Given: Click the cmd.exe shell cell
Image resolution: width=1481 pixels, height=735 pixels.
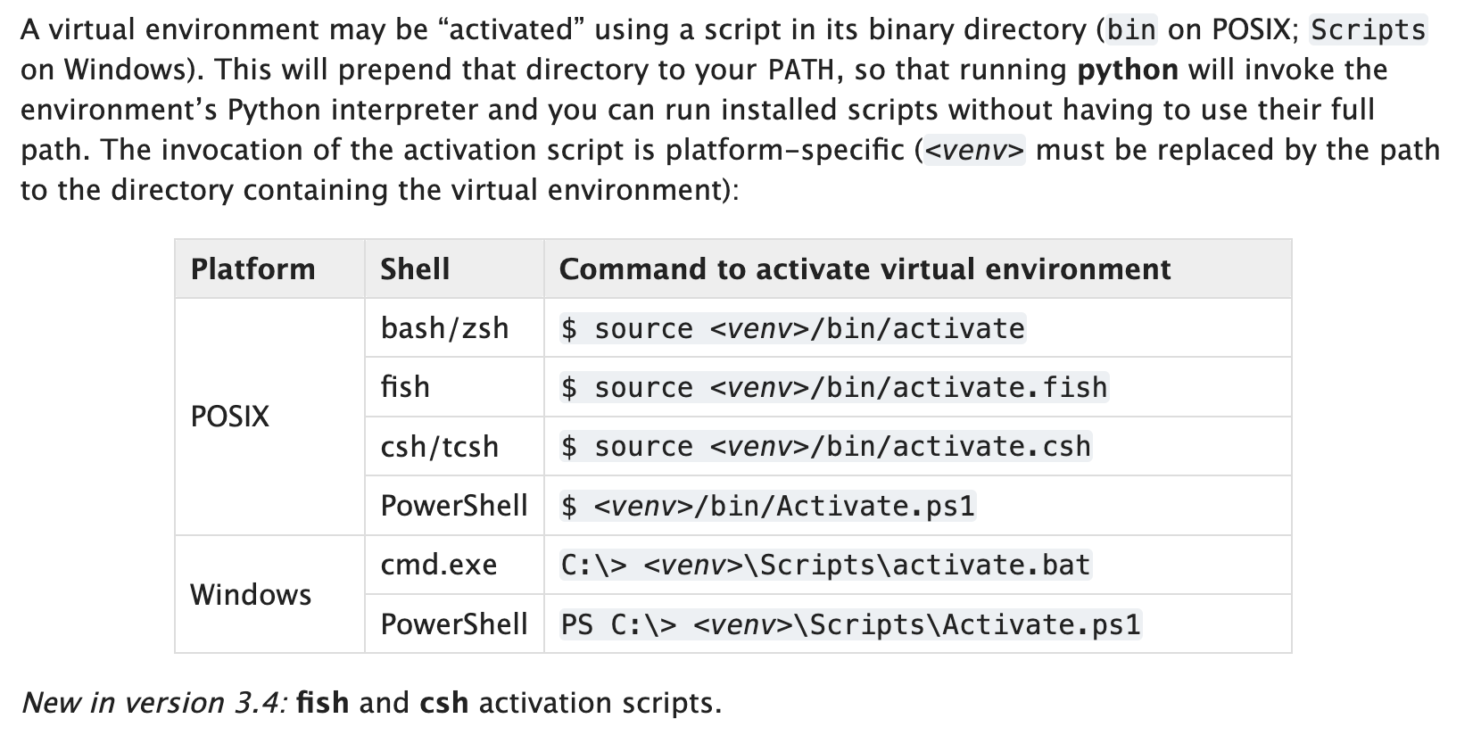Looking at the screenshot, I should 439,565.
